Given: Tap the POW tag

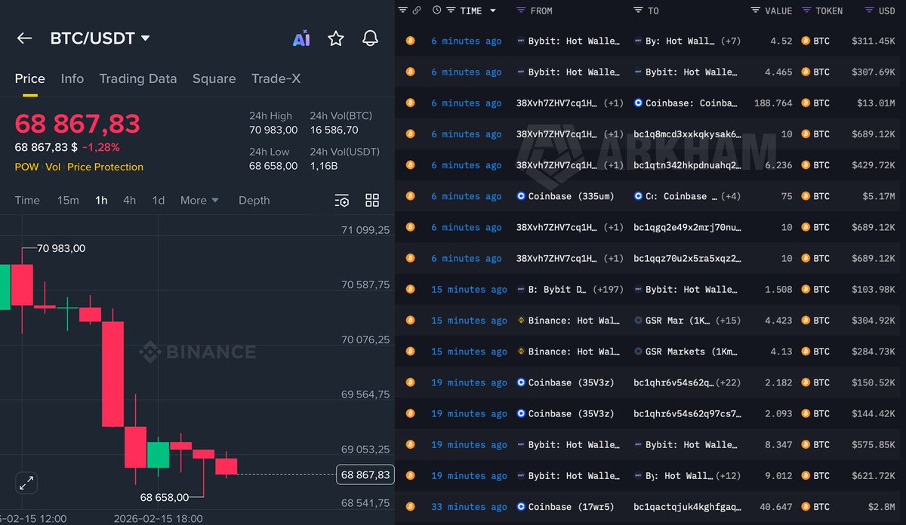Looking at the screenshot, I should [x=27, y=167].
